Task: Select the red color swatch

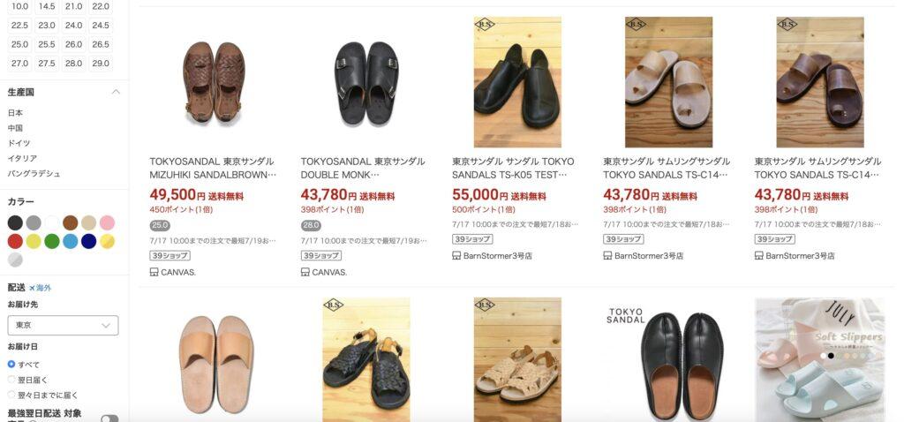Action: click(x=16, y=241)
